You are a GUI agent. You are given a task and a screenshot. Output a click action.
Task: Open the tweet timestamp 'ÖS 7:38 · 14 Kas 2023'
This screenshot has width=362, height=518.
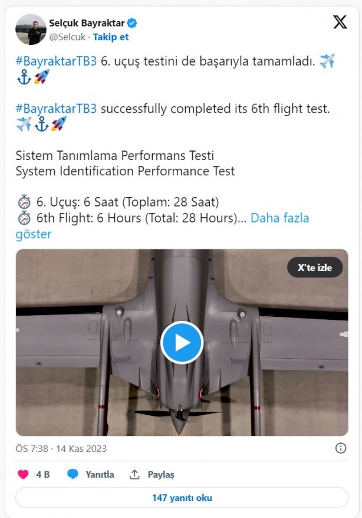tap(61, 448)
